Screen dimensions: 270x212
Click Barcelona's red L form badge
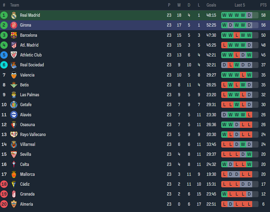(237, 35)
